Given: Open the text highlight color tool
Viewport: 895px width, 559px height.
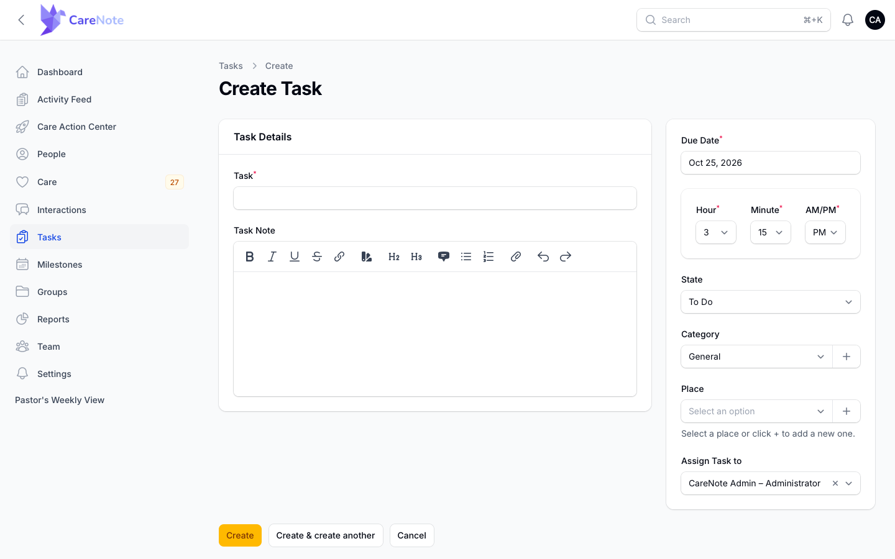Looking at the screenshot, I should (x=367, y=257).
